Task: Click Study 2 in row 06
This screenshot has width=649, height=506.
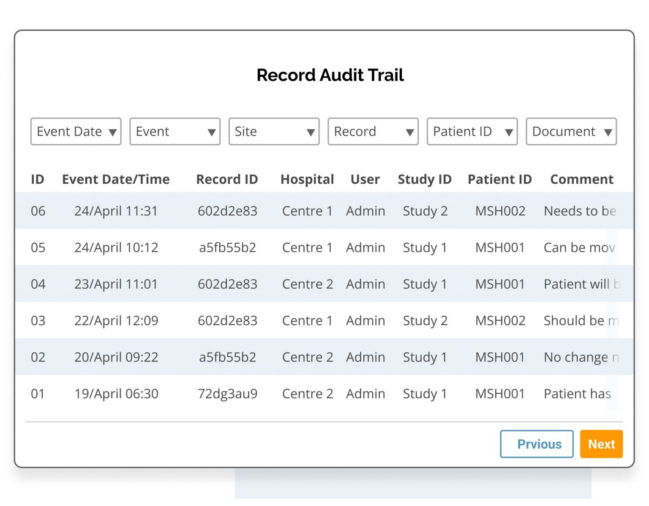Action: point(425,211)
